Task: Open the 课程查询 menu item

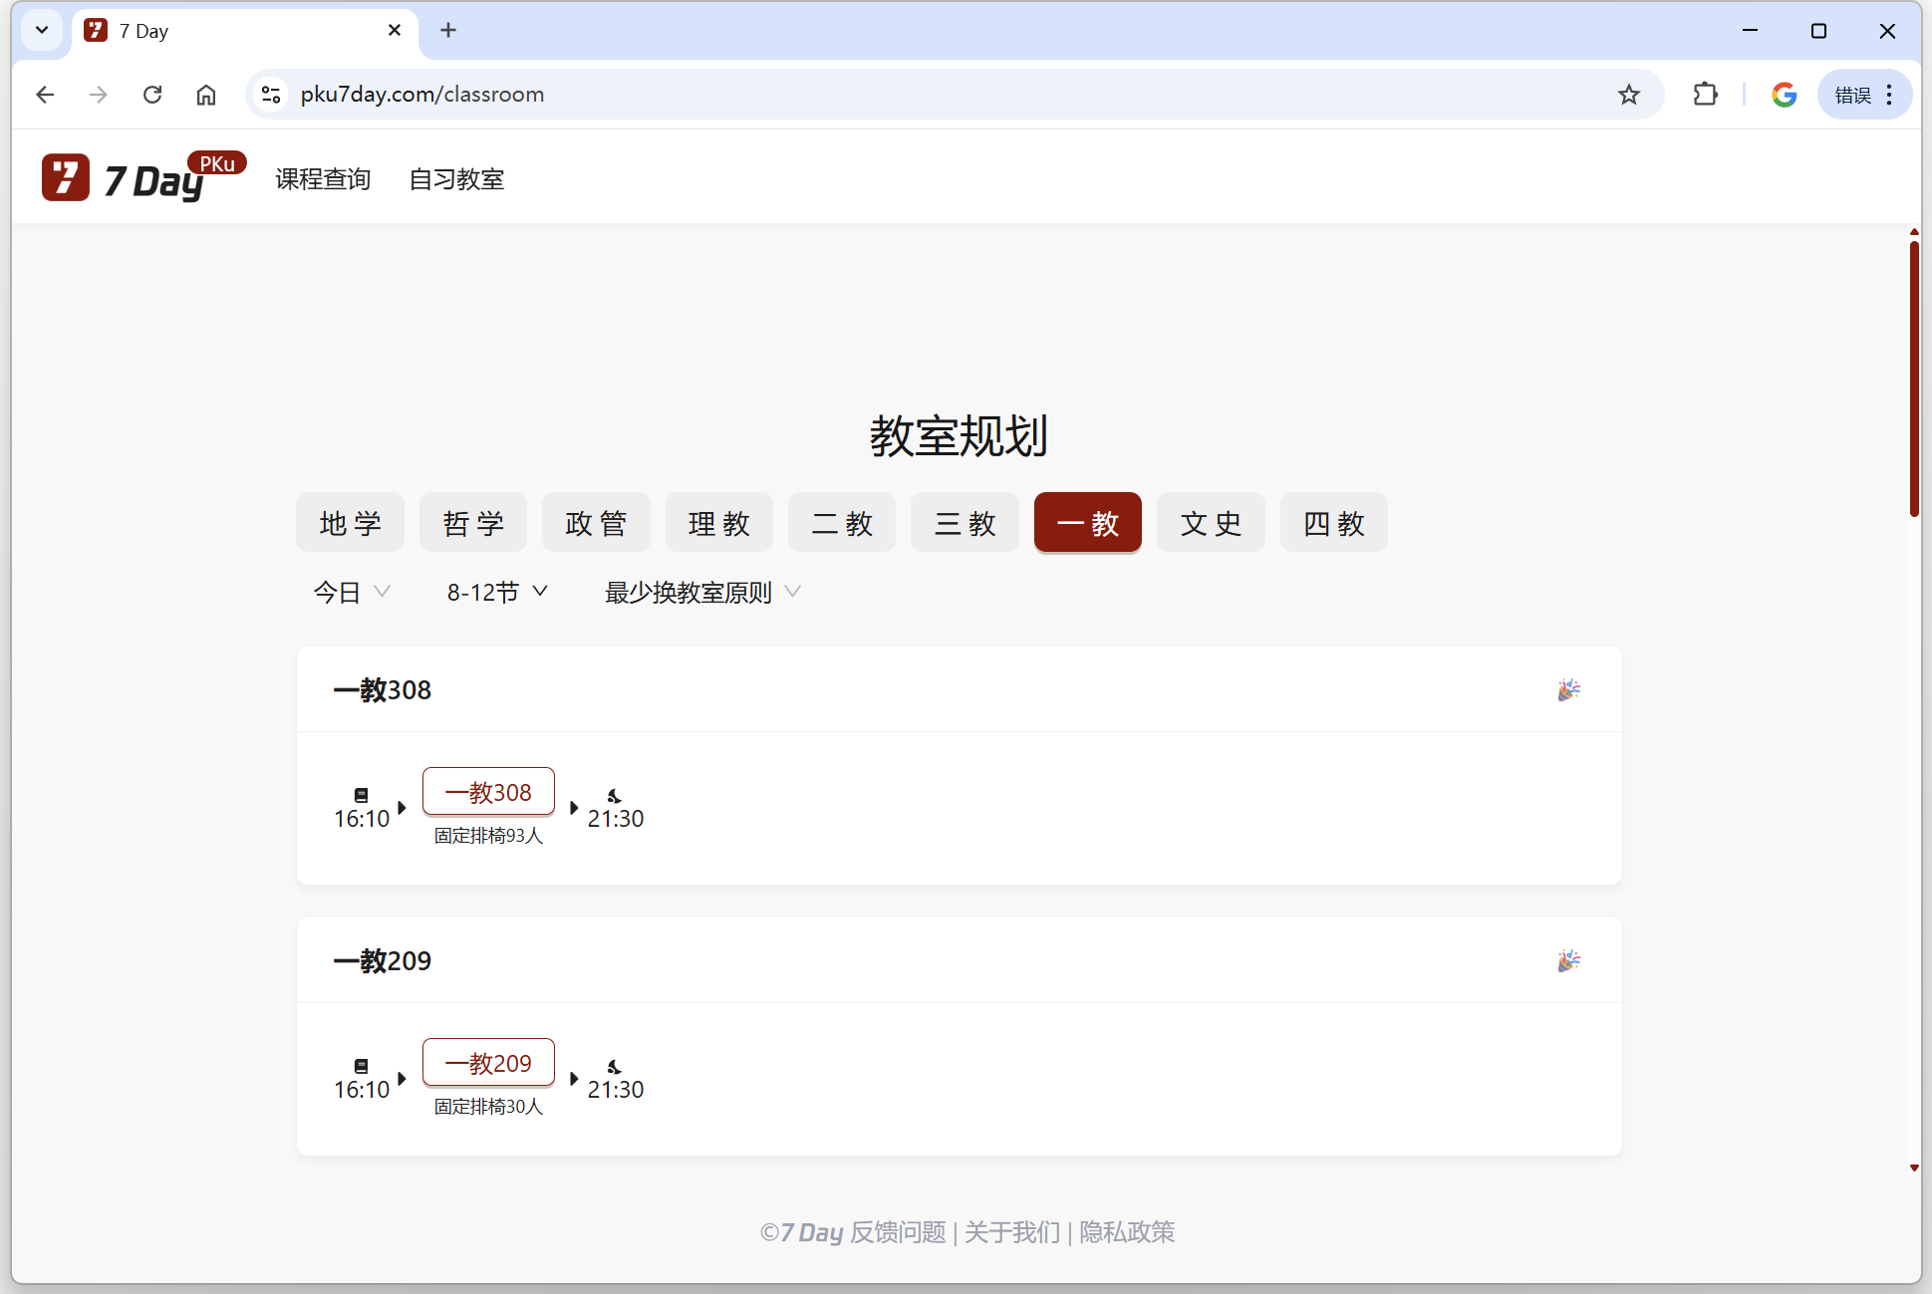Action: click(323, 179)
